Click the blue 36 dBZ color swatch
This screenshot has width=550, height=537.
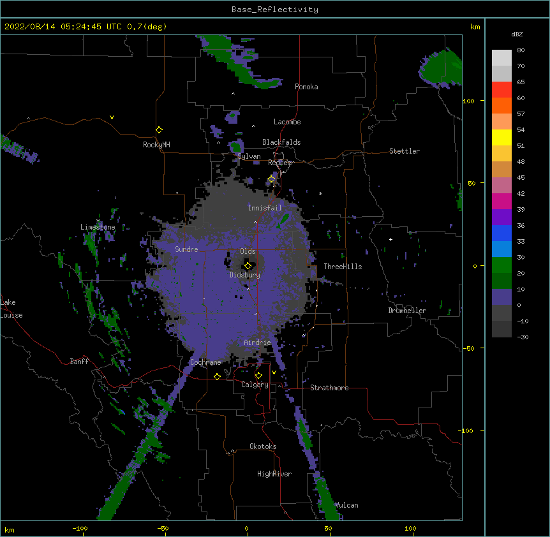[x=502, y=233]
